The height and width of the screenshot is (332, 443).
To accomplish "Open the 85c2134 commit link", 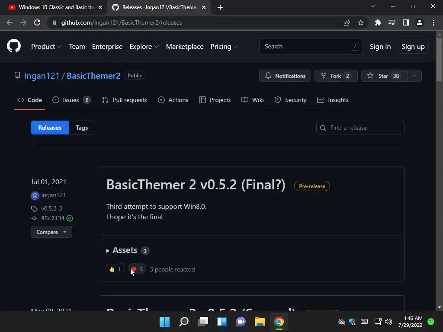I will (x=52, y=218).
